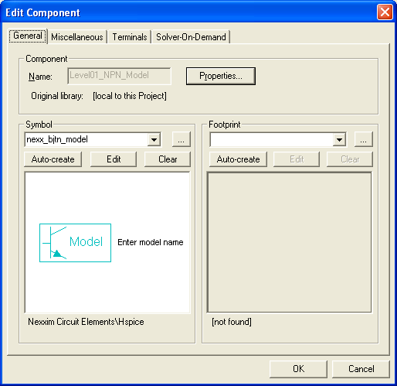Image resolution: width=397 pixels, height=386 pixels.
Task: Close the Edit Component window
Action: (385, 12)
